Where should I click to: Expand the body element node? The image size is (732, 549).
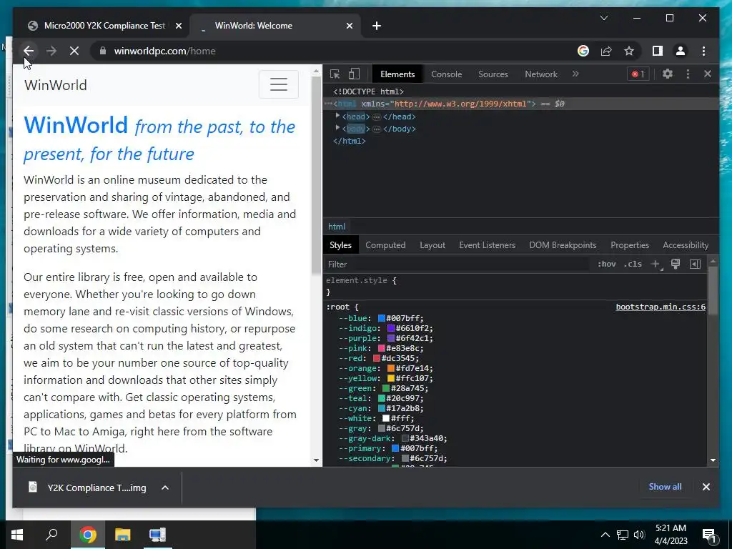[x=337, y=128]
